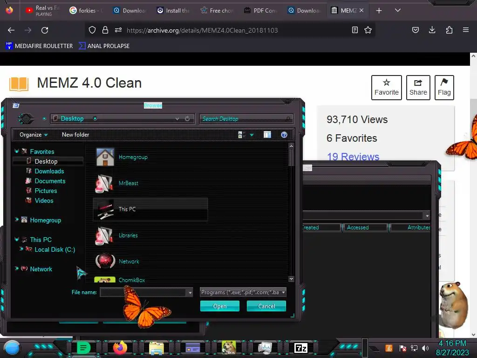
Task: Open Firefox downloads panel
Action: click(432, 30)
